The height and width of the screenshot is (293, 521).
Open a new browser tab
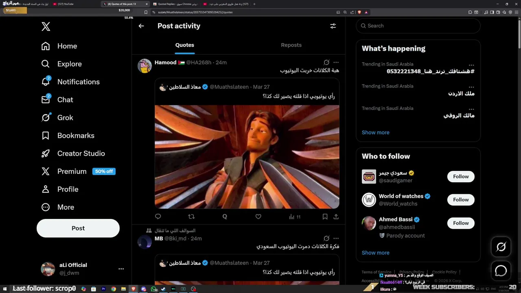(254, 4)
